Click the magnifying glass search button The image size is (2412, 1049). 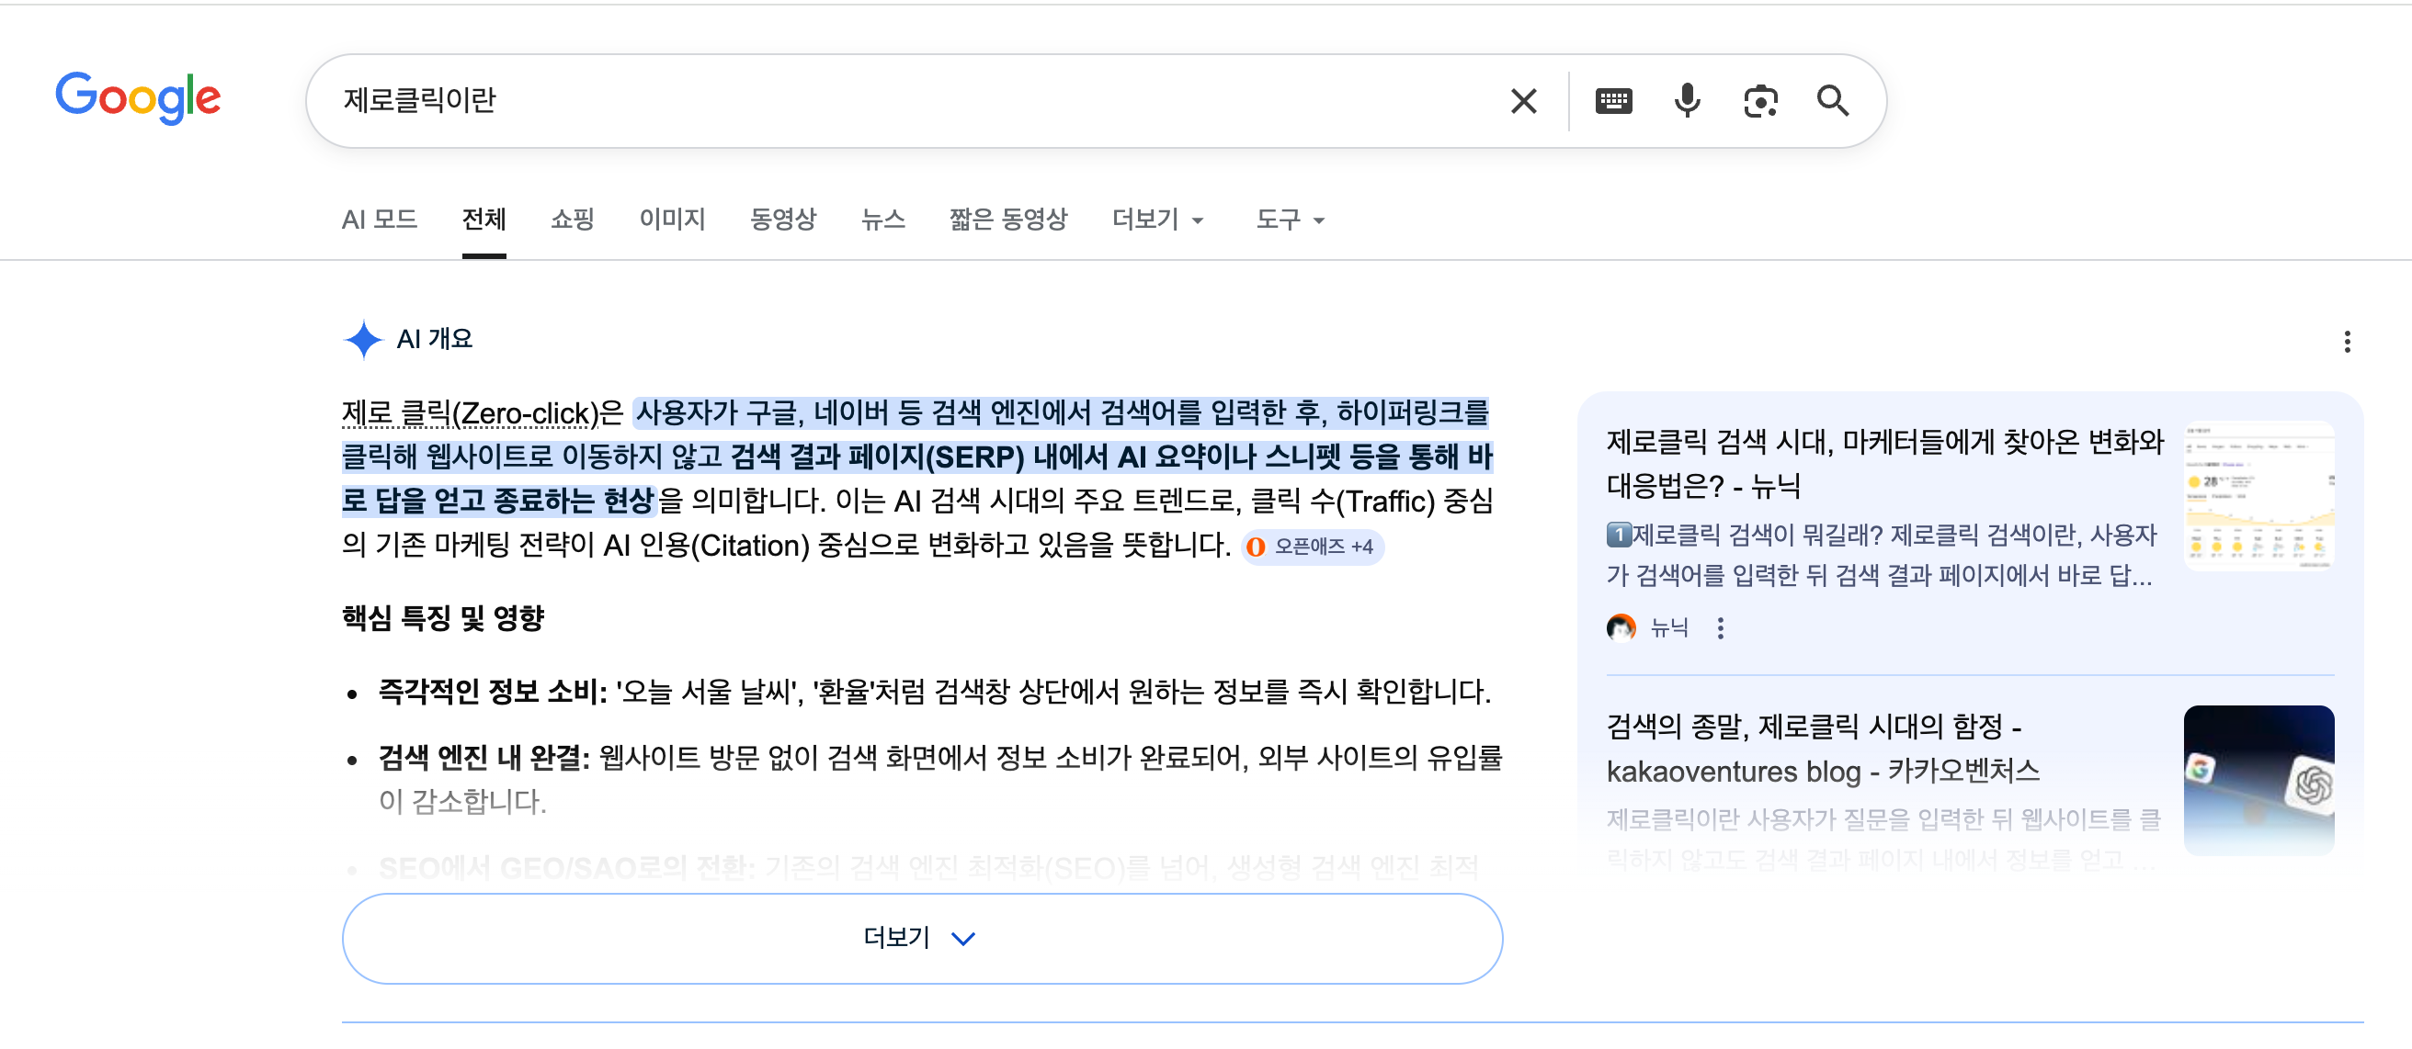click(1832, 101)
